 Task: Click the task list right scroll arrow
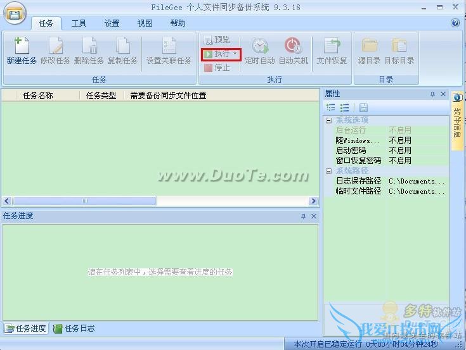click(x=313, y=201)
